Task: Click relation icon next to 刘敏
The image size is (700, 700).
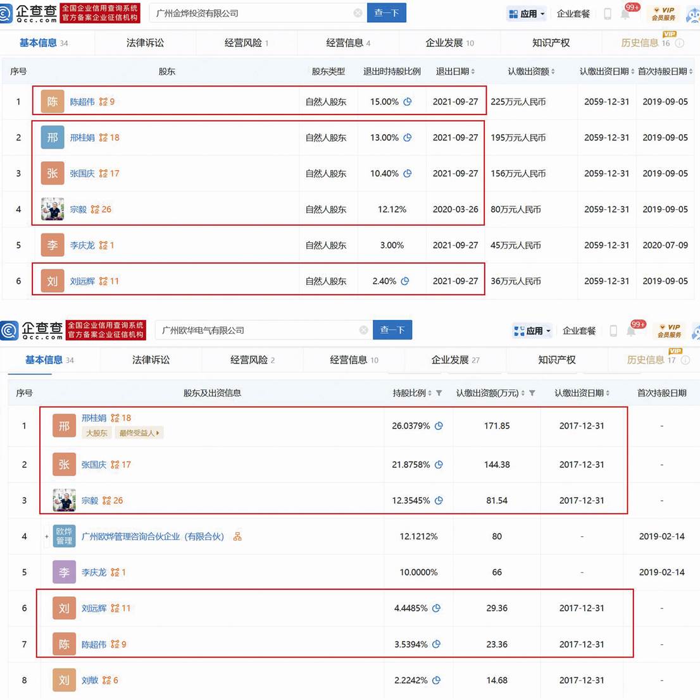Action: tap(106, 680)
